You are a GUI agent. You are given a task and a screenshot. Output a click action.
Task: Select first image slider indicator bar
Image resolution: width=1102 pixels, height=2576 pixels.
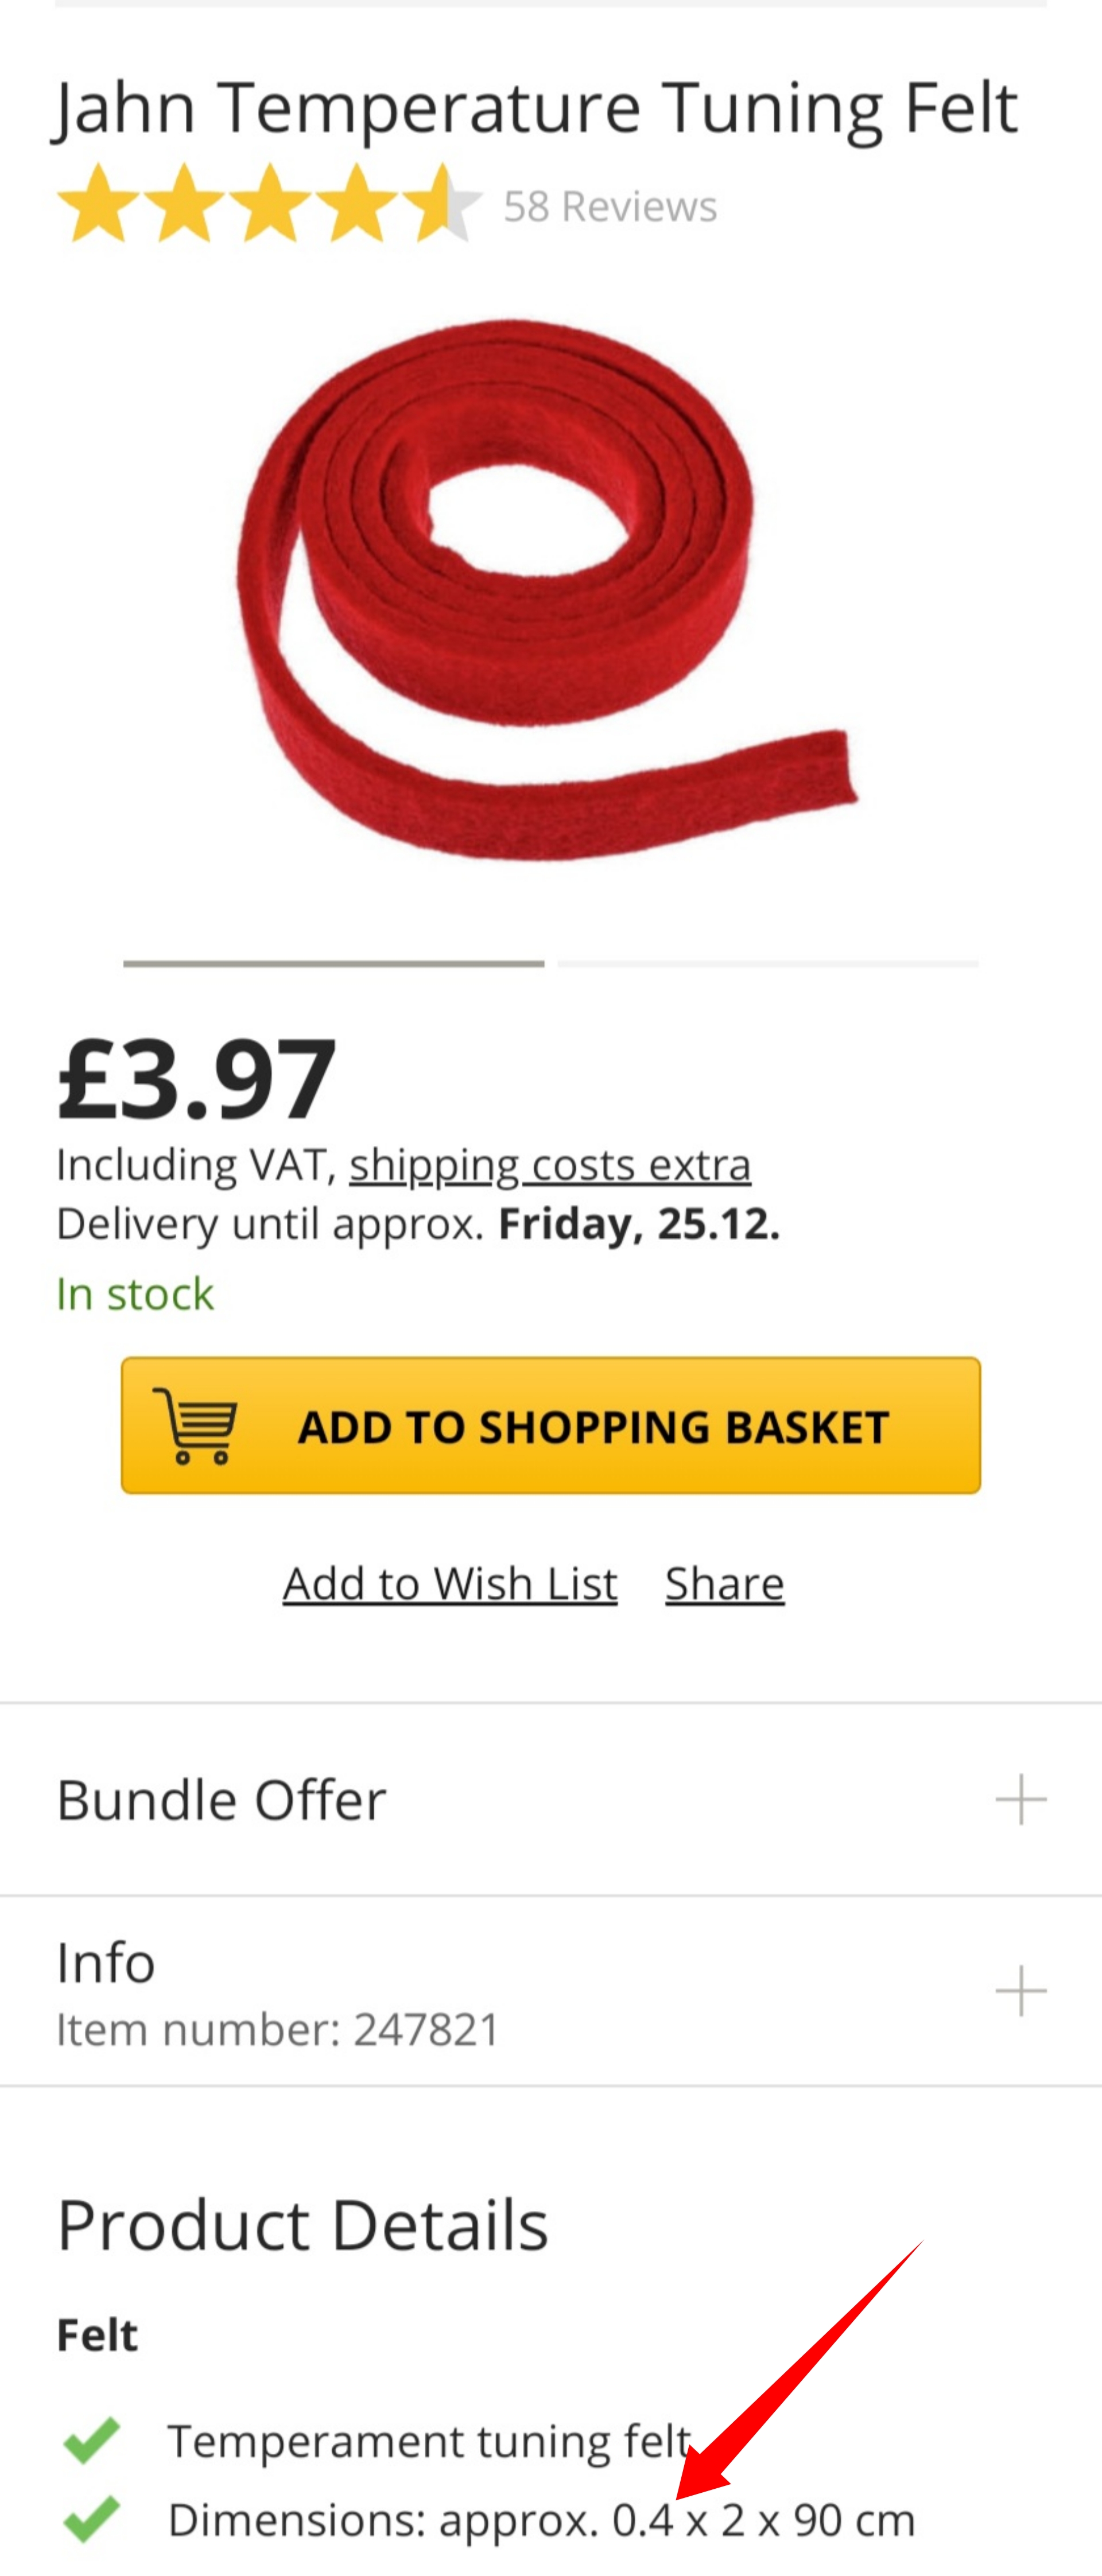click(x=333, y=963)
